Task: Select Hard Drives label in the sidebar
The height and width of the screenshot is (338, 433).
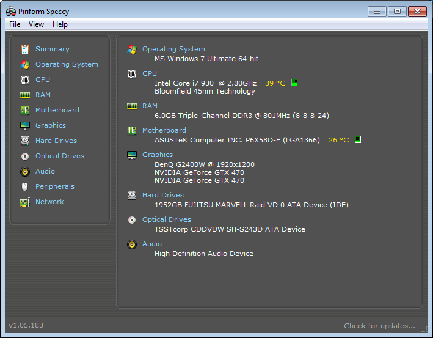Action: pos(56,141)
